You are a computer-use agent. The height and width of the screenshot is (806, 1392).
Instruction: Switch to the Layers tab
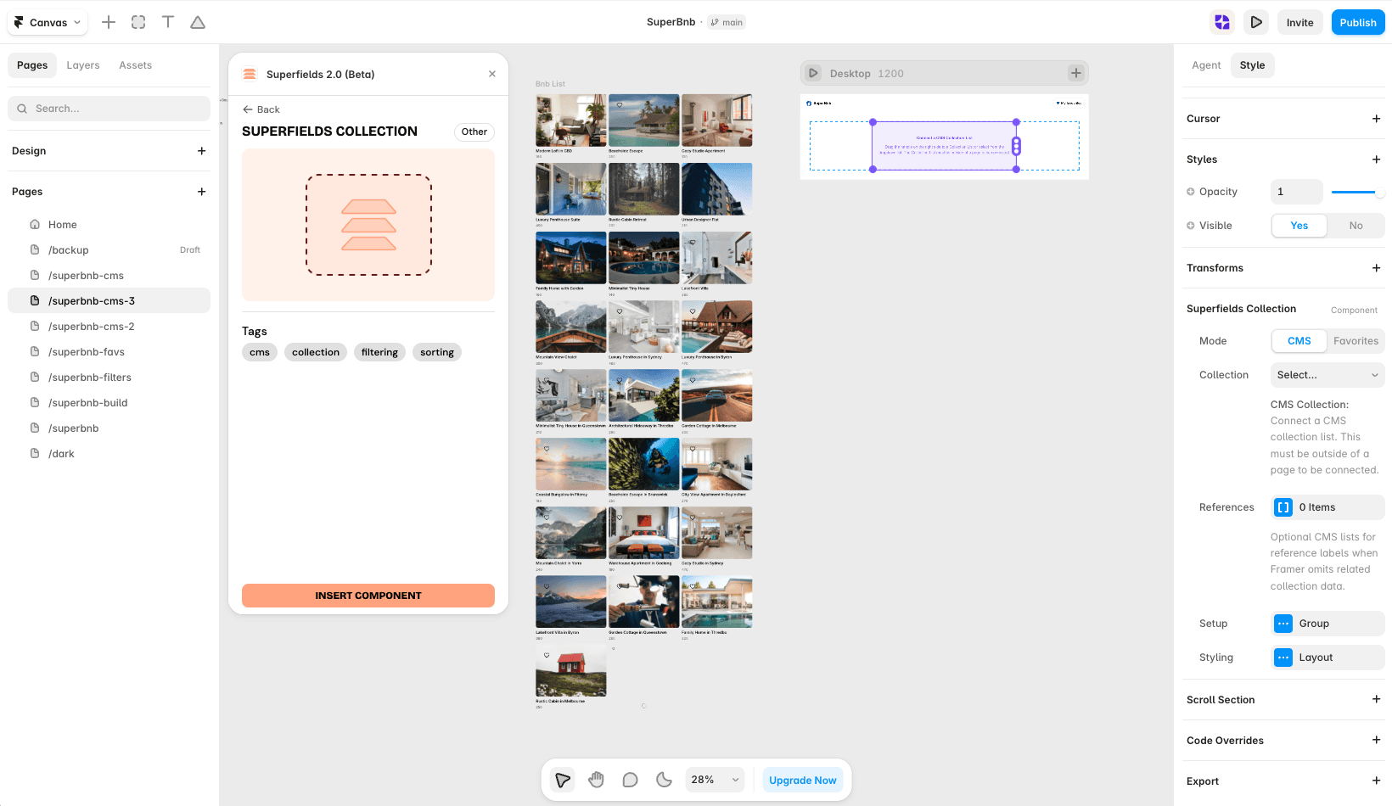[x=83, y=65]
